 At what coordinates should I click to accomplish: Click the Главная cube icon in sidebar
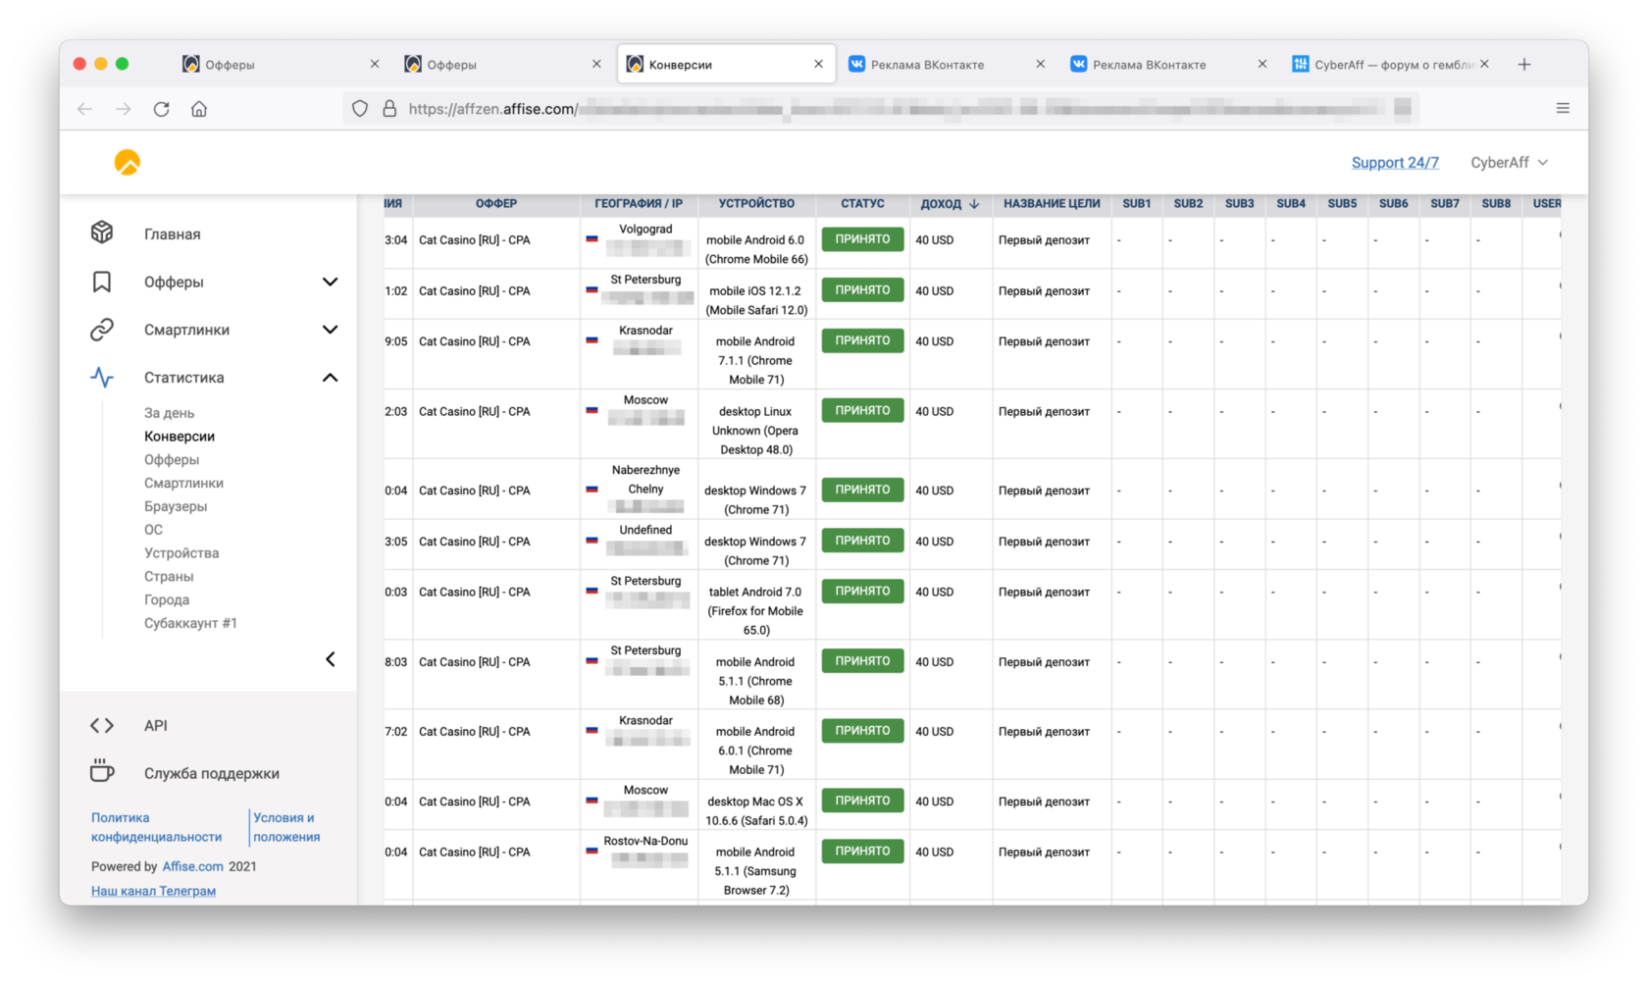pos(102,233)
